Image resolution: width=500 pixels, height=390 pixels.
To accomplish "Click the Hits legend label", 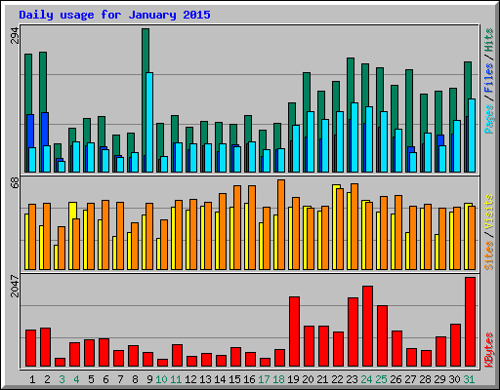I will 489,40.
